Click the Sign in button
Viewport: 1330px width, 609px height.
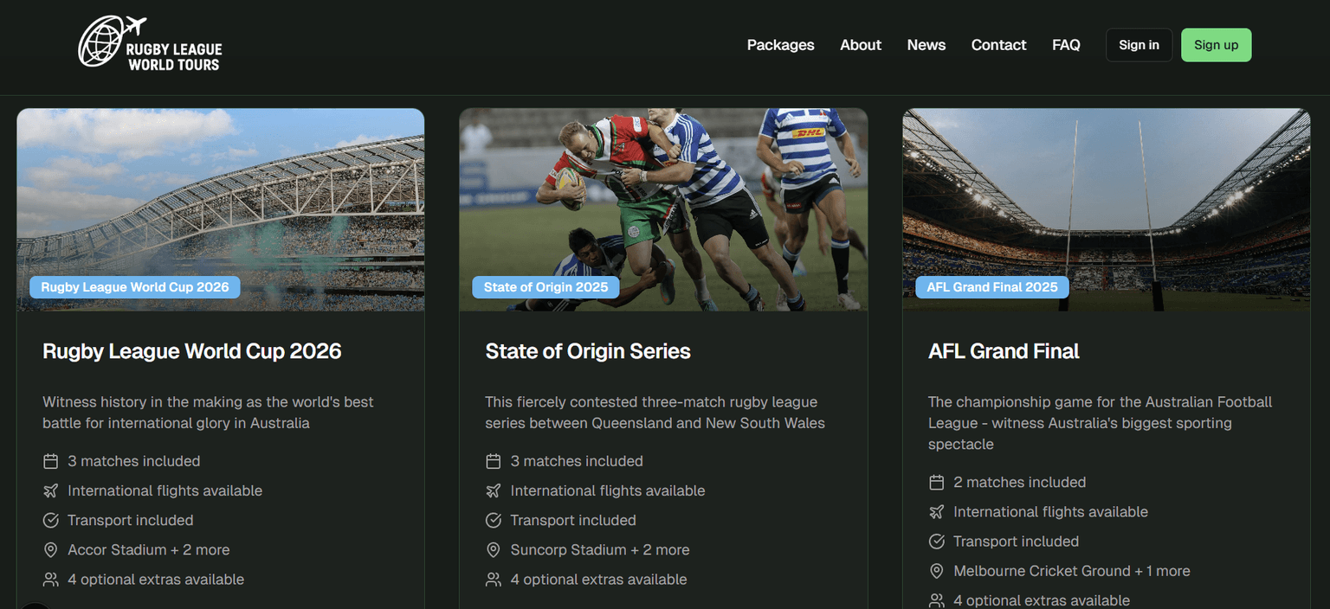1139,44
